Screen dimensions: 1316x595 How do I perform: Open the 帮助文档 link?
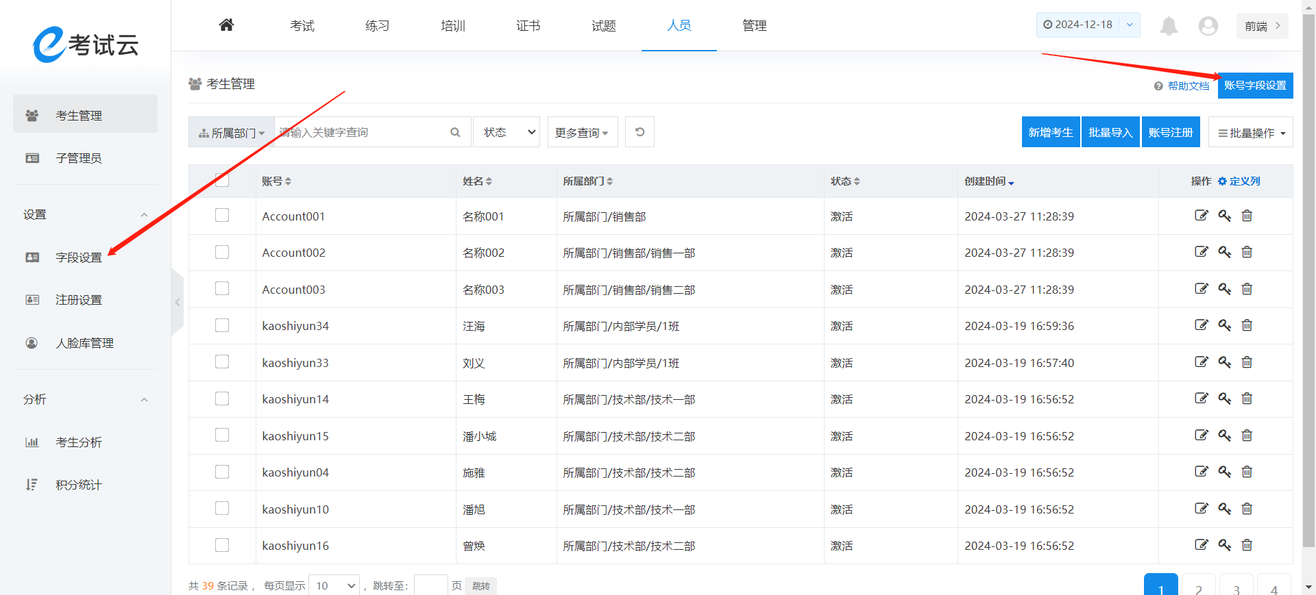[x=1188, y=86]
